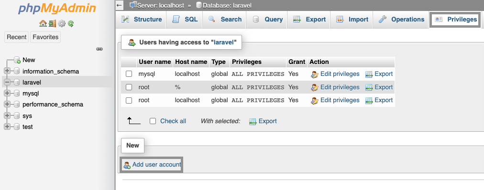Image resolution: width=484 pixels, height=190 pixels.
Task: Select the root localhost user checkbox
Action: [129, 100]
